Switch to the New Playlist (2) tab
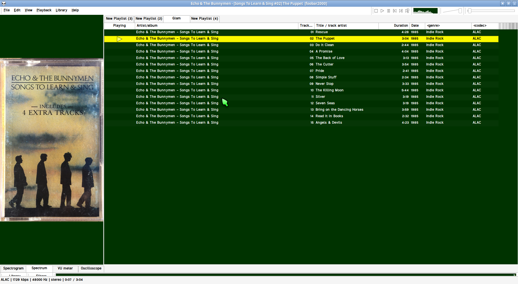 [149, 19]
